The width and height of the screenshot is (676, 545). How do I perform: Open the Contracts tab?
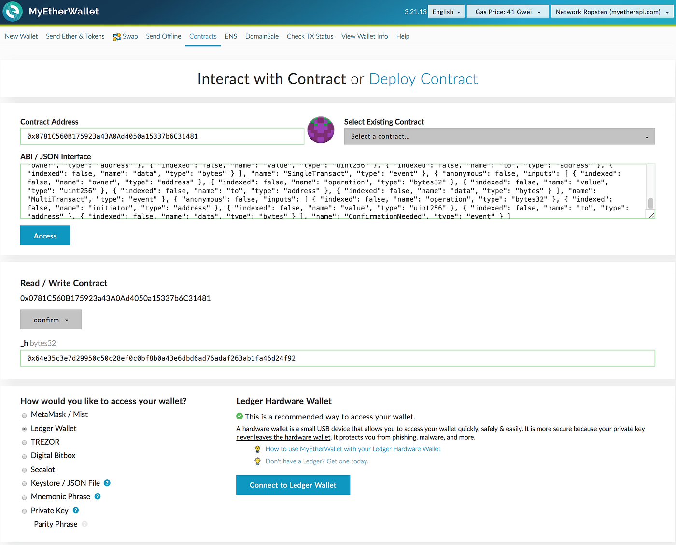tap(203, 36)
